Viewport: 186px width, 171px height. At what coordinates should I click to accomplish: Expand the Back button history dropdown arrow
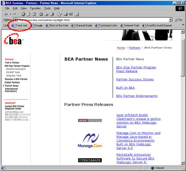click(x=11, y=14)
